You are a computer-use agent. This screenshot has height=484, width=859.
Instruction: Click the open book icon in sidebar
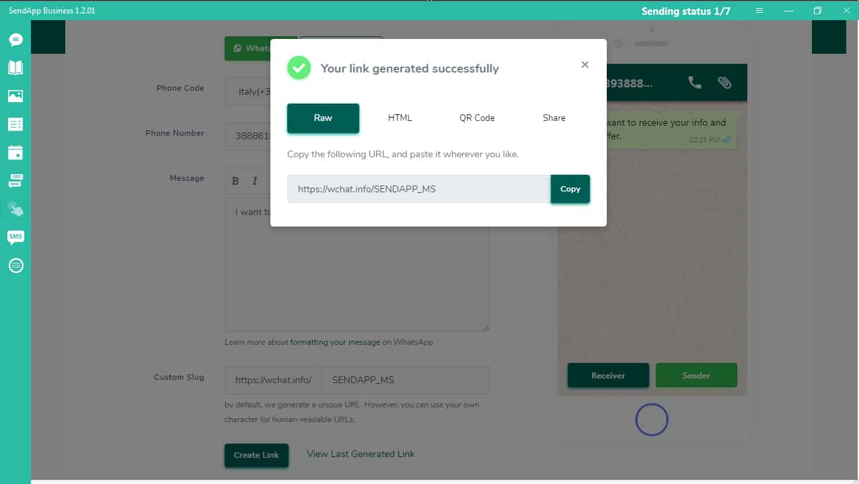point(15,67)
